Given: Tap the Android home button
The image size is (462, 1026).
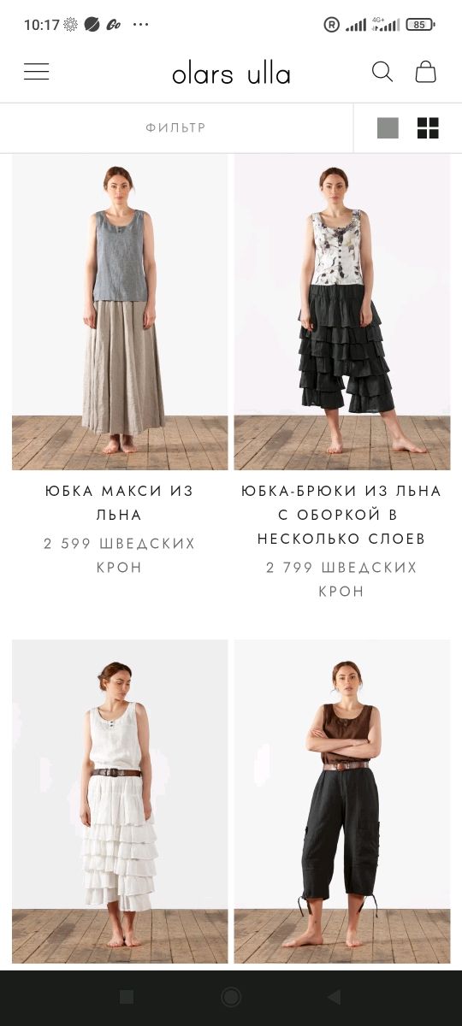Looking at the screenshot, I should [x=231, y=997].
